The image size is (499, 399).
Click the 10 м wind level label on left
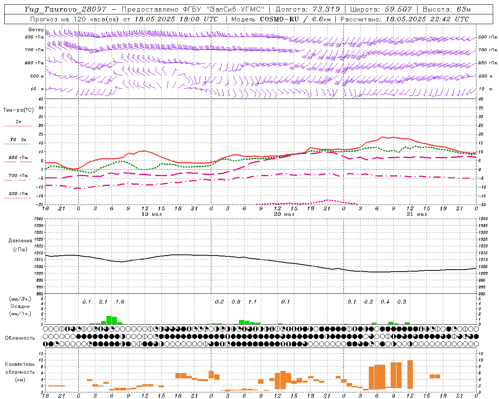pyautogui.click(x=37, y=89)
